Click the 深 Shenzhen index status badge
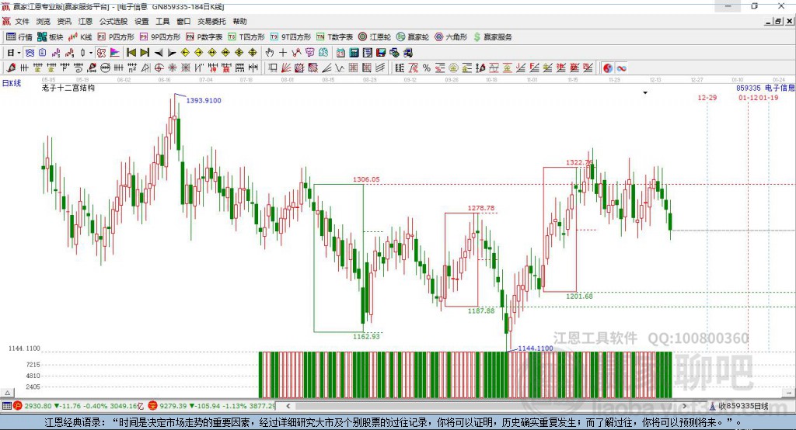 click(x=153, y=406)
